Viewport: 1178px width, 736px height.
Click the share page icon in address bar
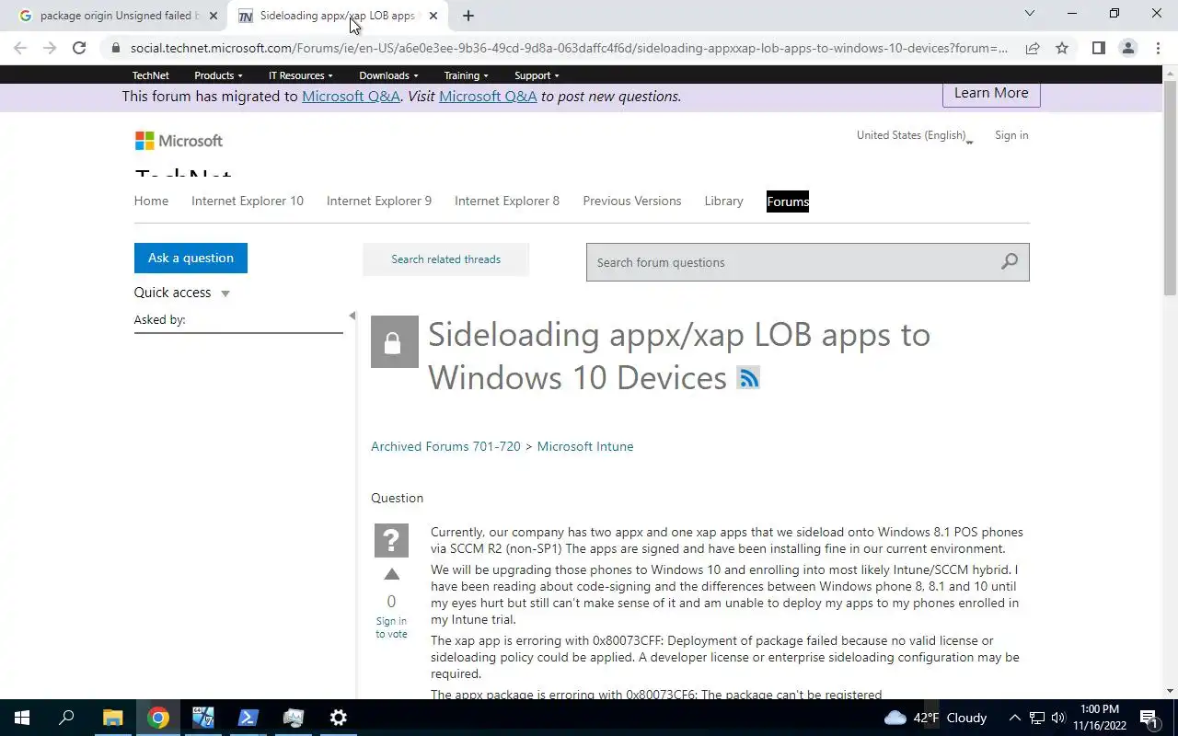pos(1033,48)
